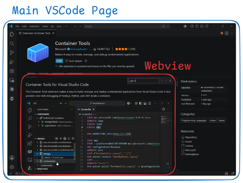Click the Container Tools extension icon
Viewport: 243px width, 183px height.
[x=38, y=53]
